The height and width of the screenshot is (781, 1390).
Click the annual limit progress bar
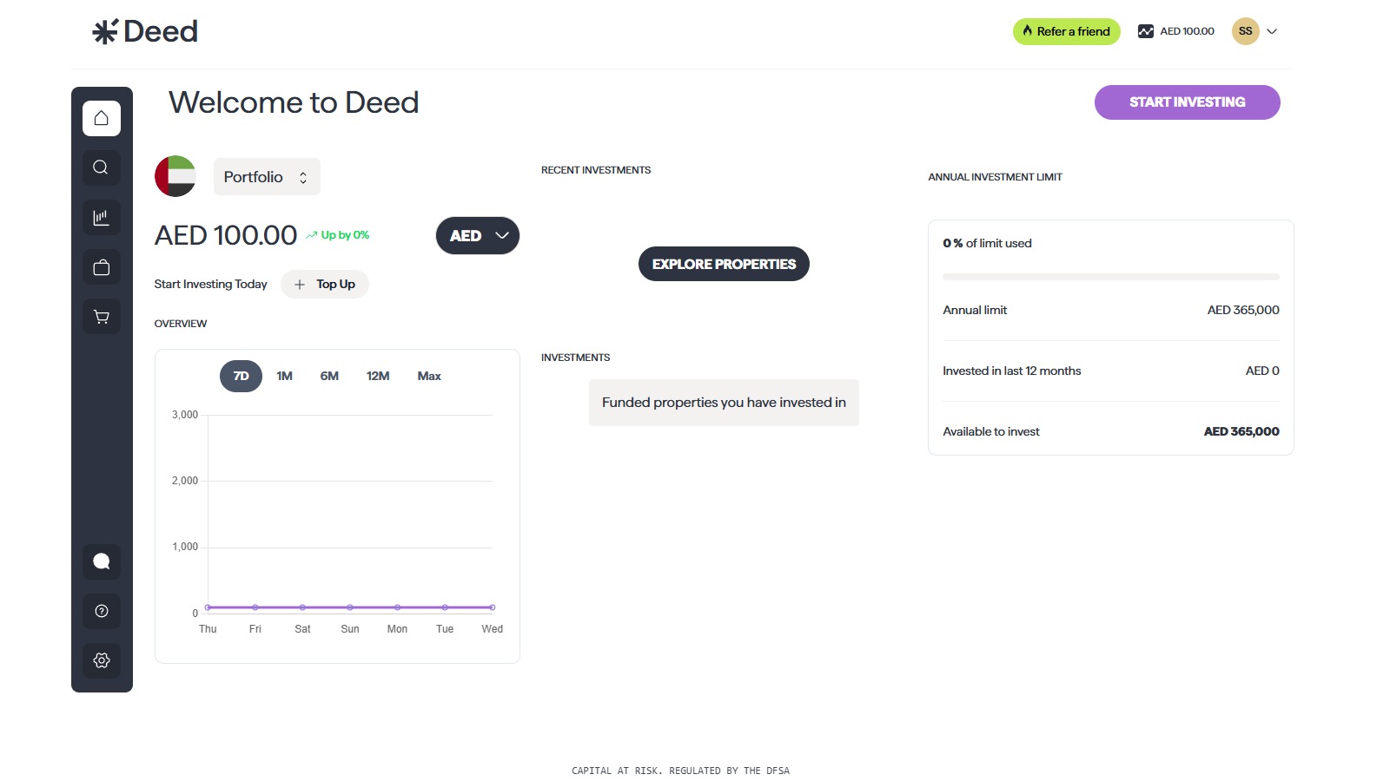click(x=1110, y=276)
